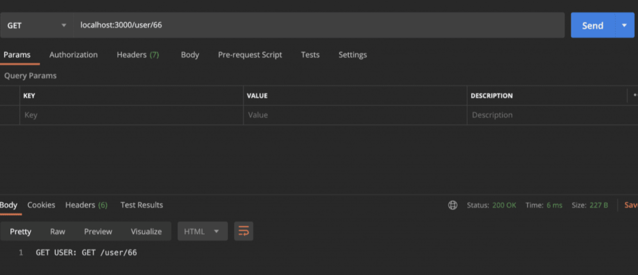This screenshot has height=275, width=638.
Task: Switch response view to Raw
Action: (58, 231)
